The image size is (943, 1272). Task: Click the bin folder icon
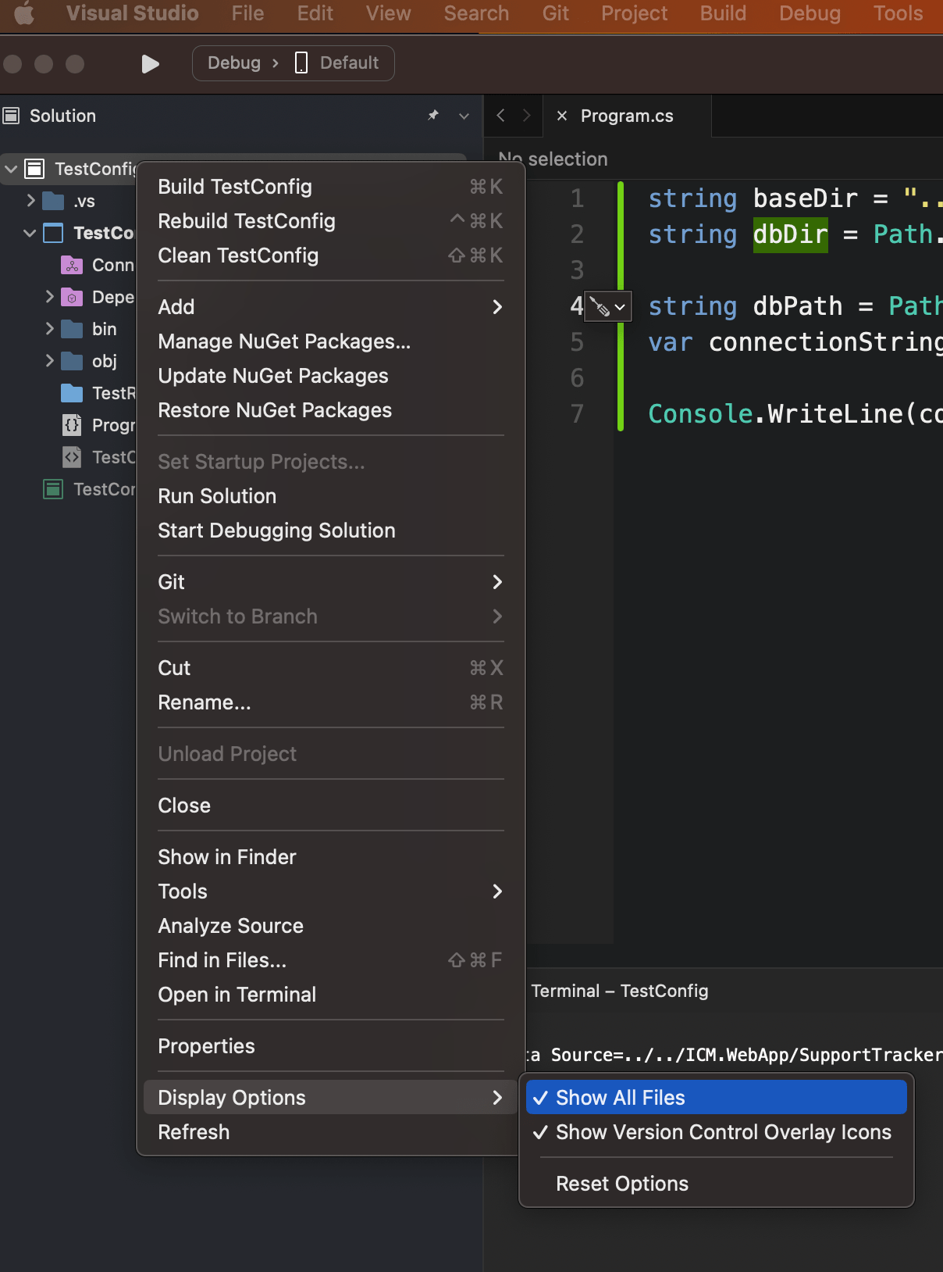72,329
